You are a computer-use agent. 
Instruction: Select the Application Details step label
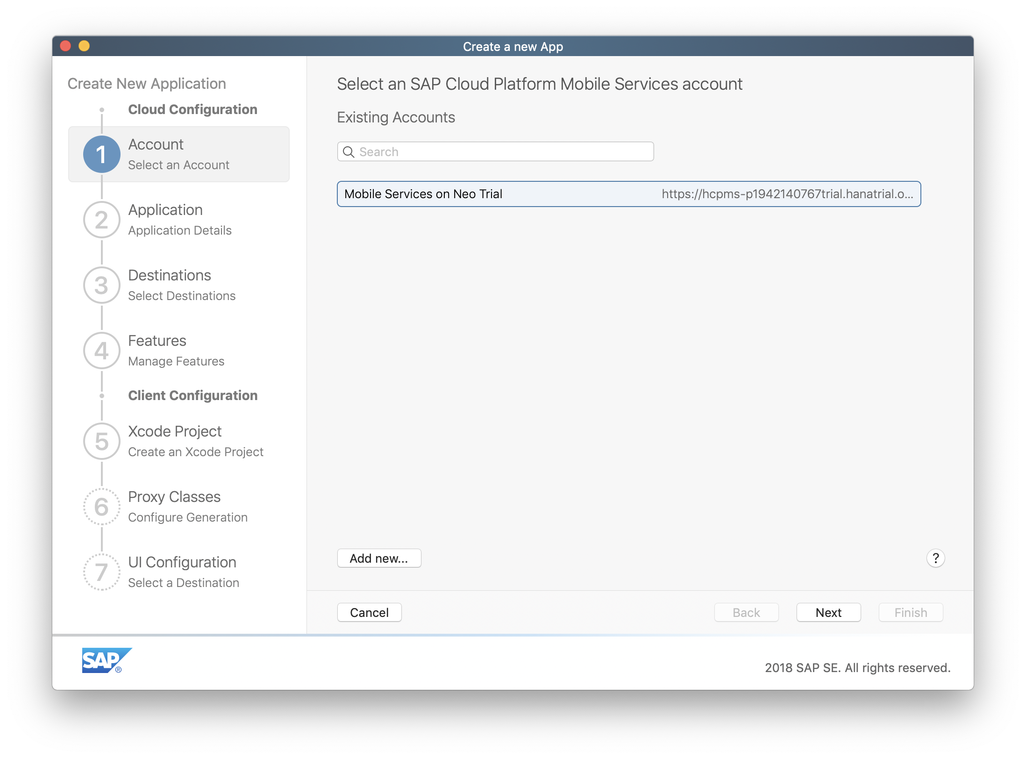(x=180, y=230)
